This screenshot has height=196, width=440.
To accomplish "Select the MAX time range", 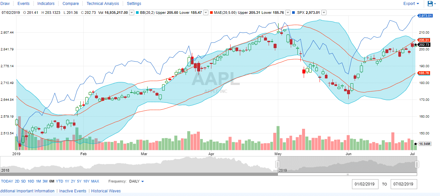I will pyautogui.click(x=95, y=181).
